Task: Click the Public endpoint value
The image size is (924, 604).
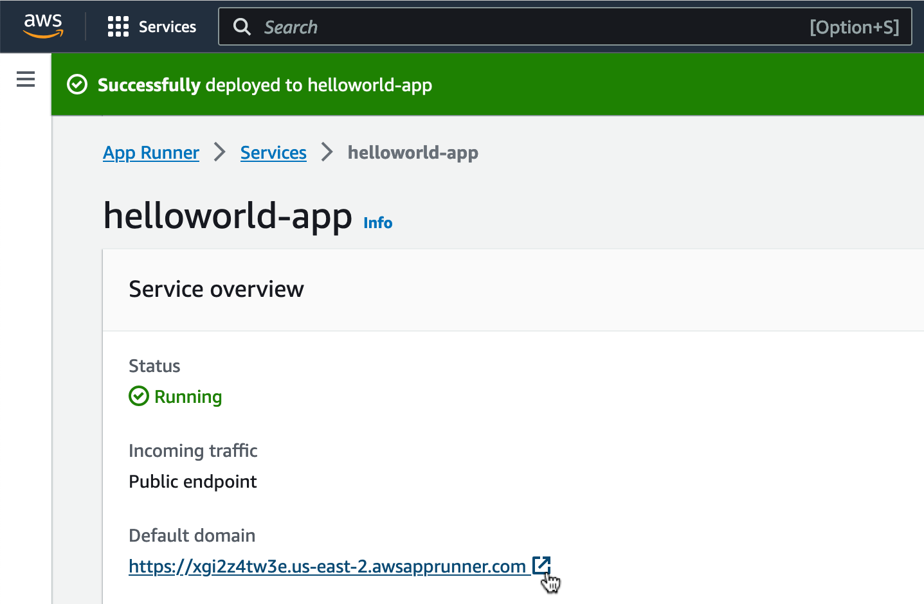Action: coord(193,482)
